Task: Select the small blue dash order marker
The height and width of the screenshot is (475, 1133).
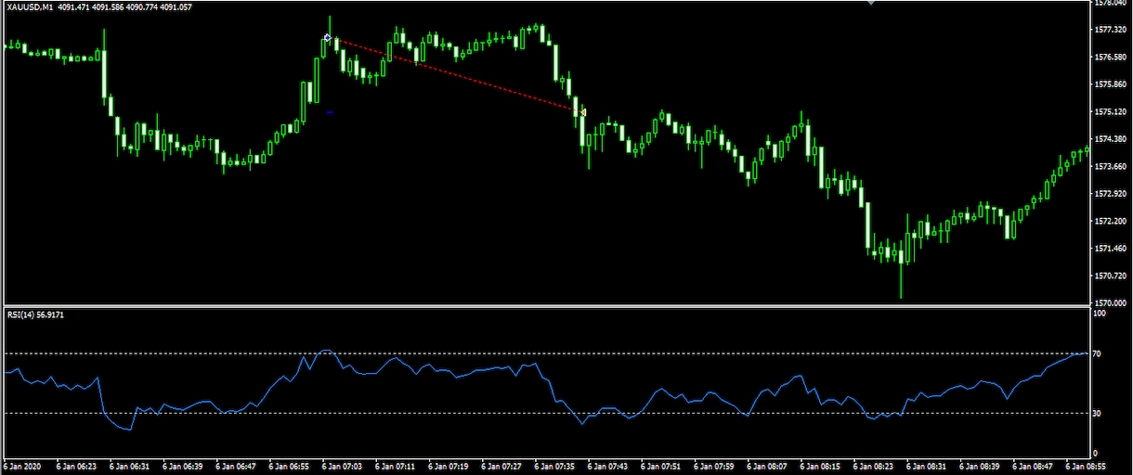Action: click(x=330, y=112)
